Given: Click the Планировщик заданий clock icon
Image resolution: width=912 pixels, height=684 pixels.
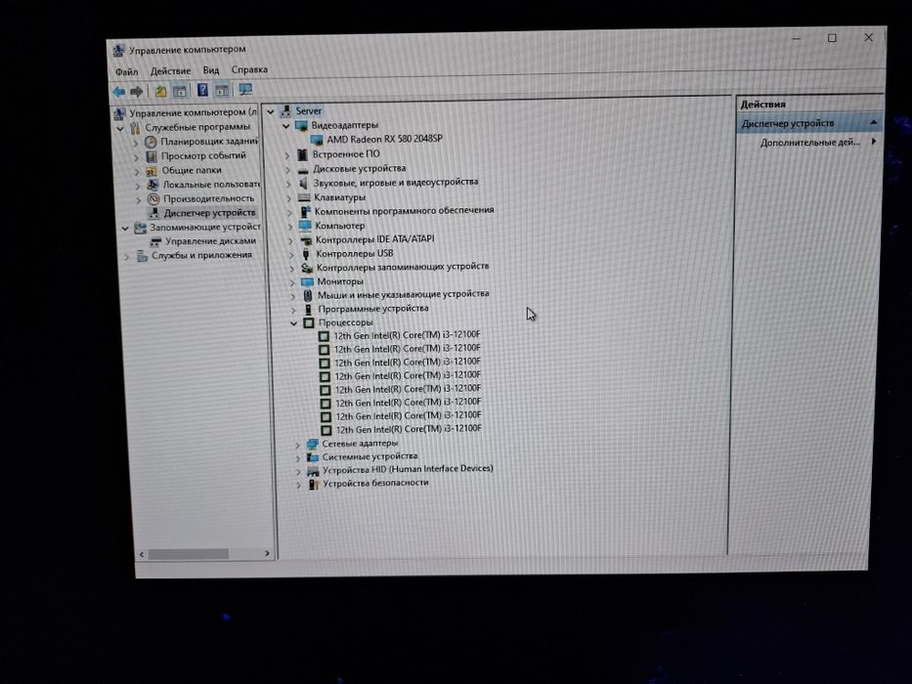Looking at the screenshot, I should (x=151, y=142).
